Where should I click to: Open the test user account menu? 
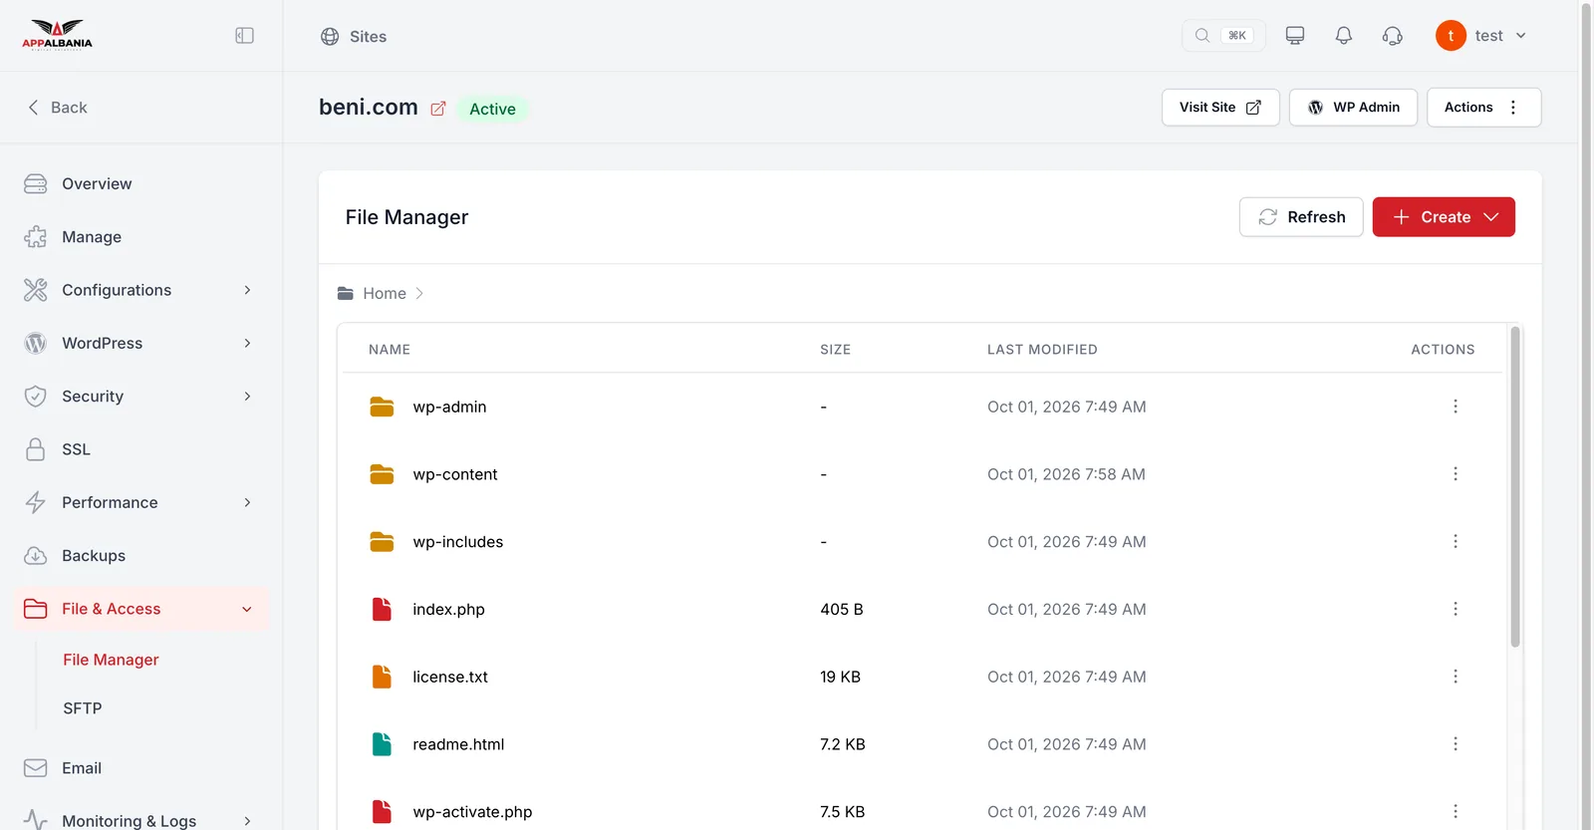(1481, 36)
